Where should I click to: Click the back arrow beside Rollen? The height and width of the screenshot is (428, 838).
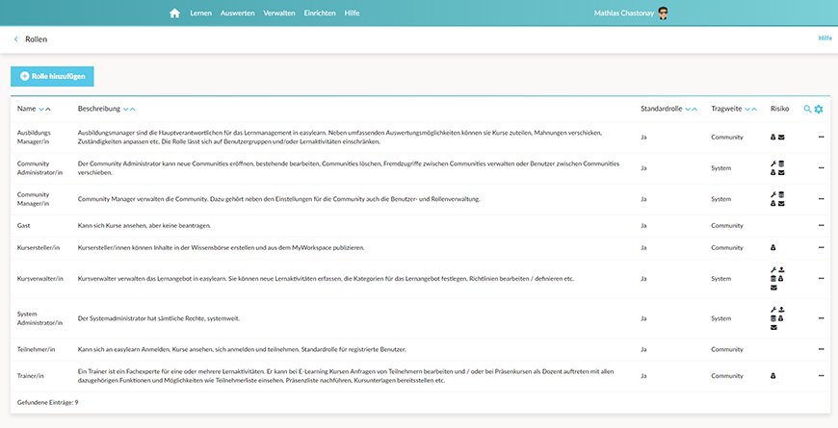[x=15, y=39]
